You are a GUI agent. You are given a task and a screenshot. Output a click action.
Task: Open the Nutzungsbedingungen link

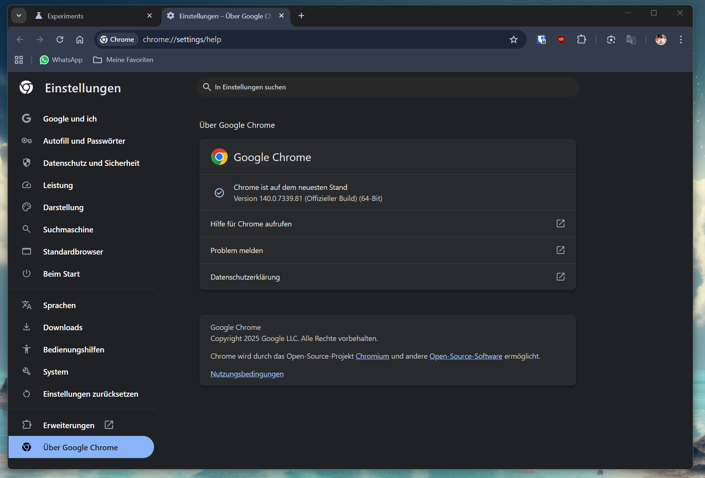pyautogui.click(x=247, y=374)
